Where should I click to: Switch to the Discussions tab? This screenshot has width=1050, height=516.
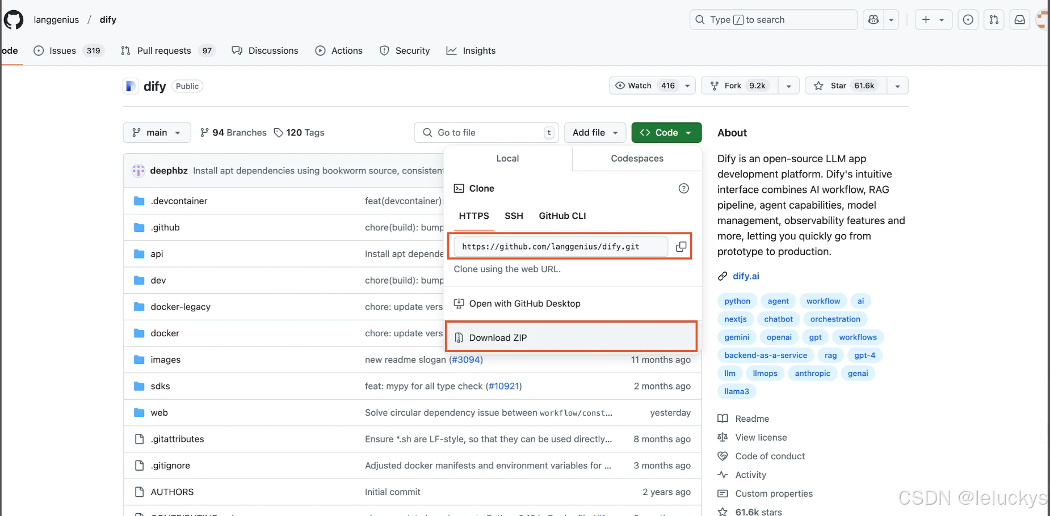(x=265, y=50)
